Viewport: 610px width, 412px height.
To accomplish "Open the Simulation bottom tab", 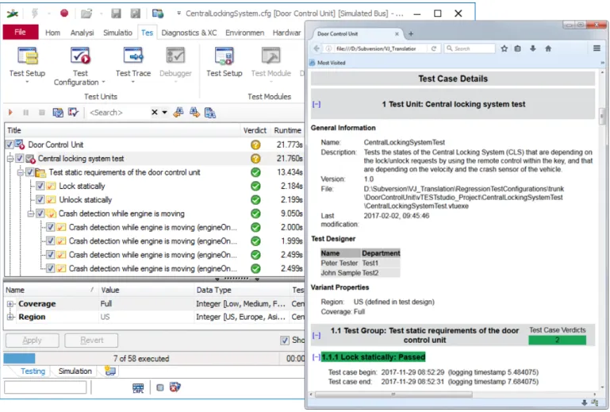I will (x=75, y=371).
